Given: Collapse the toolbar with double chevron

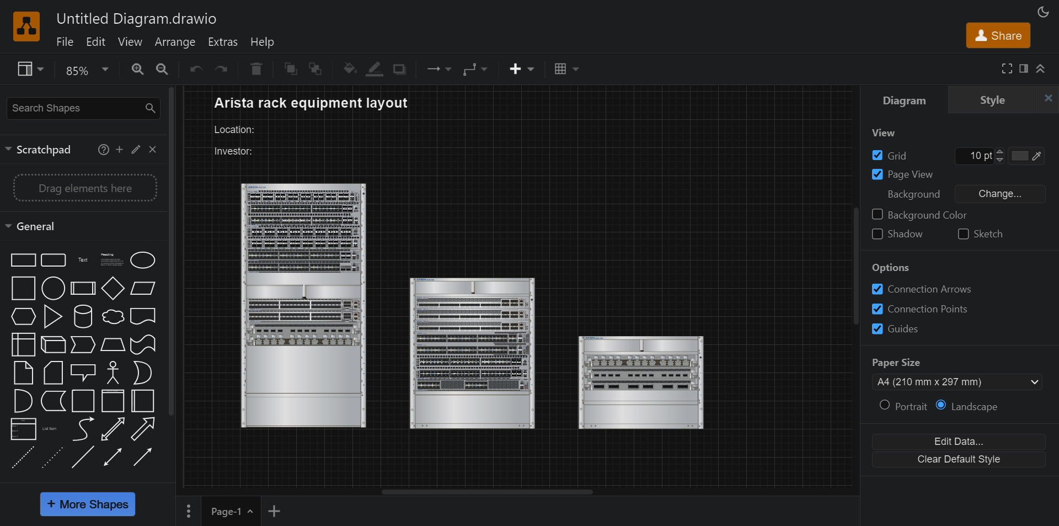Looking at the screenshot, I should click(x=1040, y=68).
